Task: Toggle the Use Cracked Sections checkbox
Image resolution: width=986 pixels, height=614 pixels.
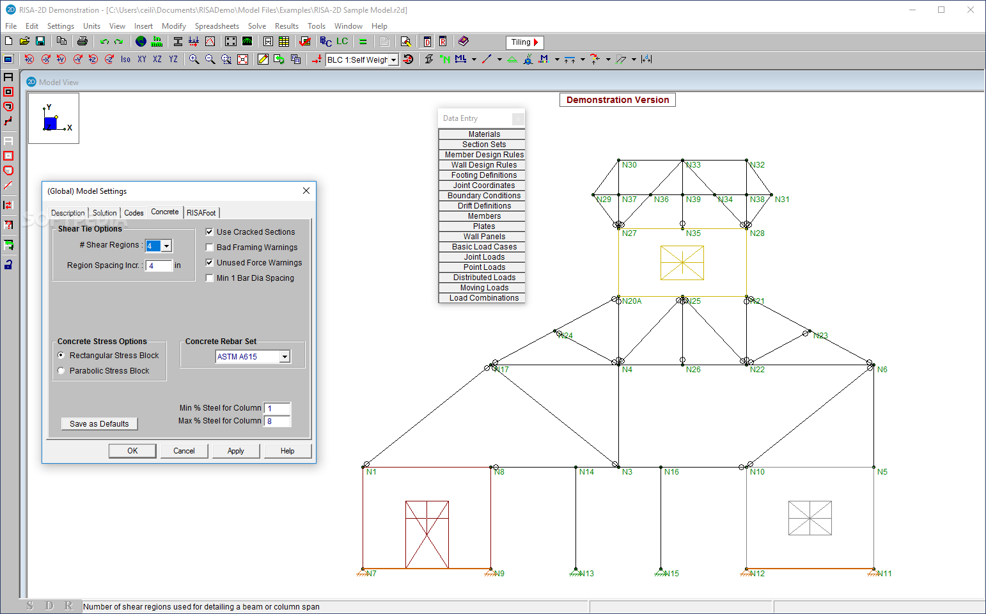Action: (x=209, y=232)
